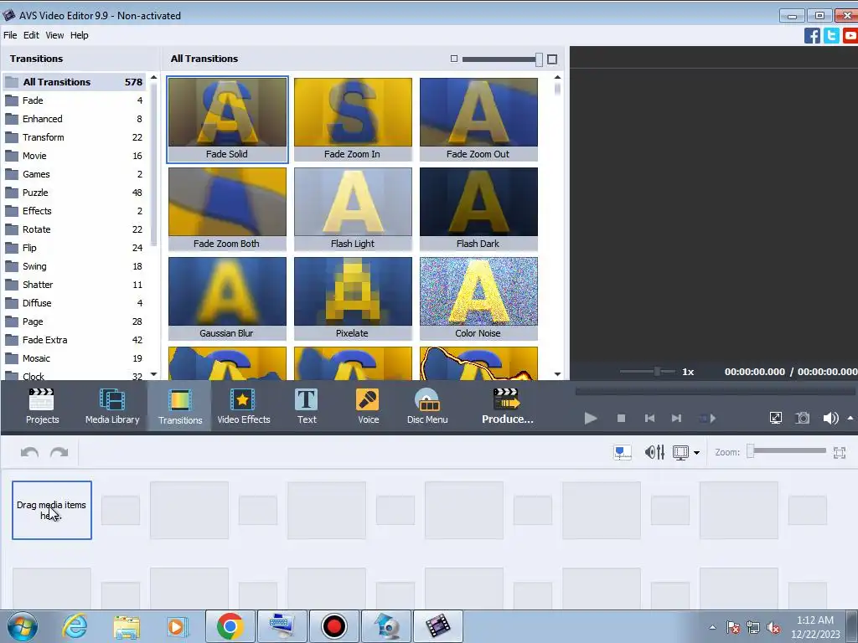Open Google Chrome from the taskbar

[x=230, y=626]
